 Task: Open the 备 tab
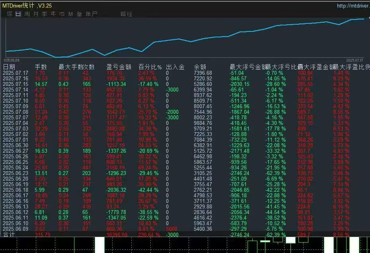coord(79,14)
